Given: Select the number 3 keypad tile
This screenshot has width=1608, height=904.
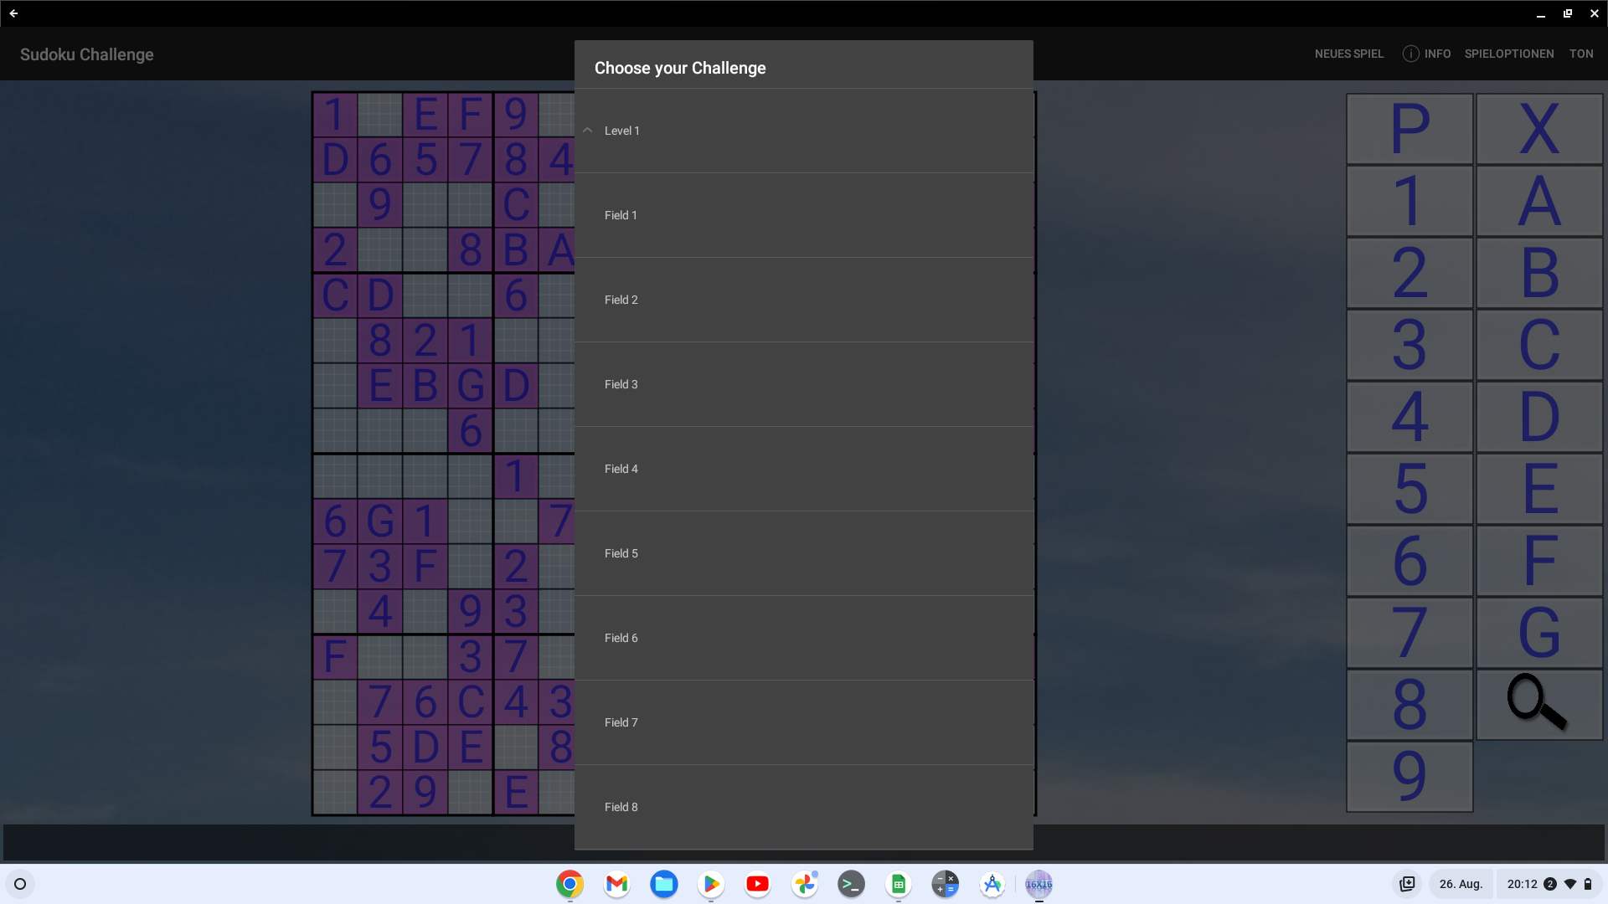Looking at the screenshot, I should pos(1410,345).
